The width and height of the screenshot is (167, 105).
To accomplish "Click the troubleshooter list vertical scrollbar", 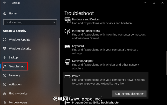I will click(x=166, y=63).
